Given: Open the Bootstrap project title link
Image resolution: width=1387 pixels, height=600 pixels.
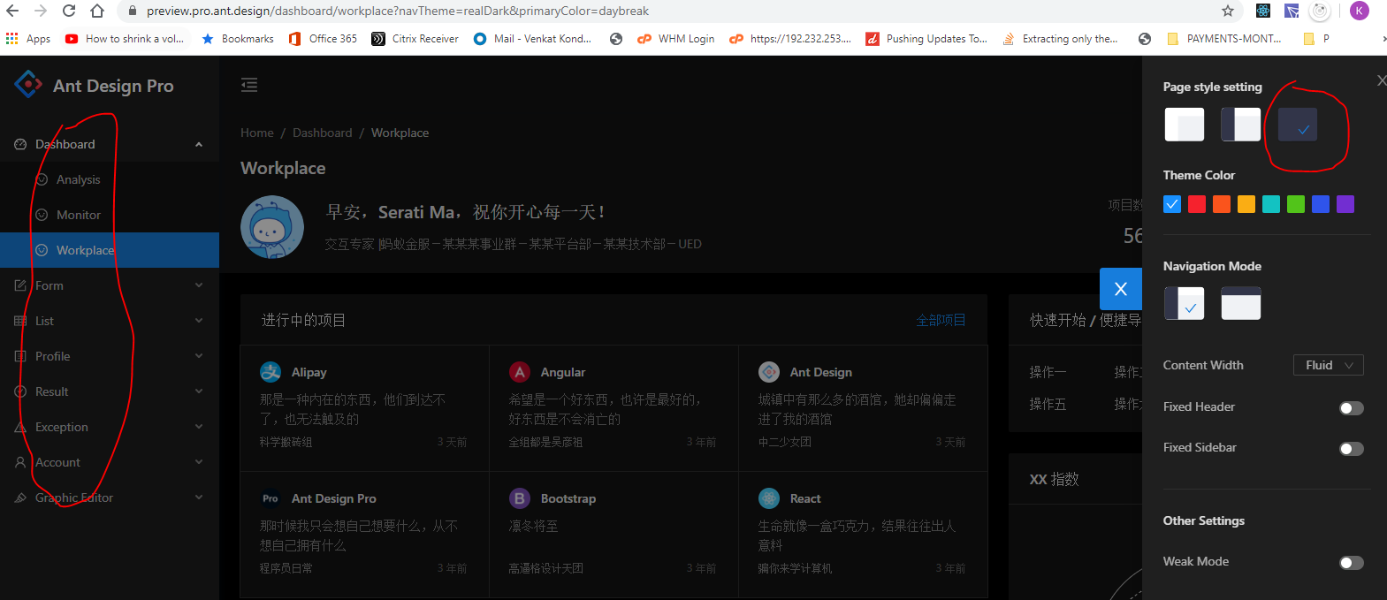Looking at the screenshot, I should [568, 498].
